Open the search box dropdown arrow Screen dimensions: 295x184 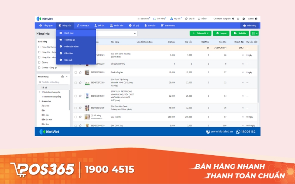[x=135, y=33]
